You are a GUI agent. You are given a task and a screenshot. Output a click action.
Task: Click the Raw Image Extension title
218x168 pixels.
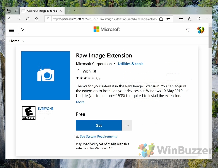[104, 56]
